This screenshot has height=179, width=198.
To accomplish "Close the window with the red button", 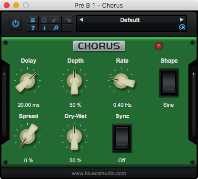I will coord(7,5).
